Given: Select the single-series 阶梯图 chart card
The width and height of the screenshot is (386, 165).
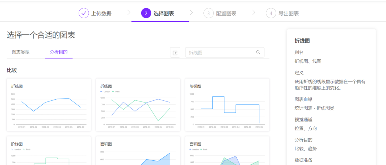Looking at the screenshot, I should point(227,105).
